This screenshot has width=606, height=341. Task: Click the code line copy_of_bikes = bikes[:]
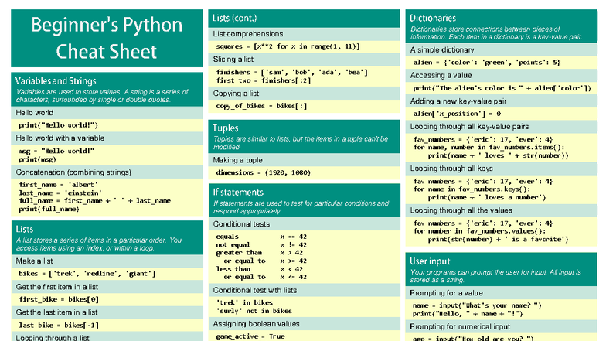coord(261,106)
